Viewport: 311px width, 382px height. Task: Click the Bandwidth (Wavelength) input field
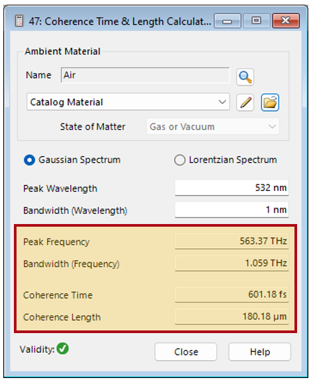232,210
